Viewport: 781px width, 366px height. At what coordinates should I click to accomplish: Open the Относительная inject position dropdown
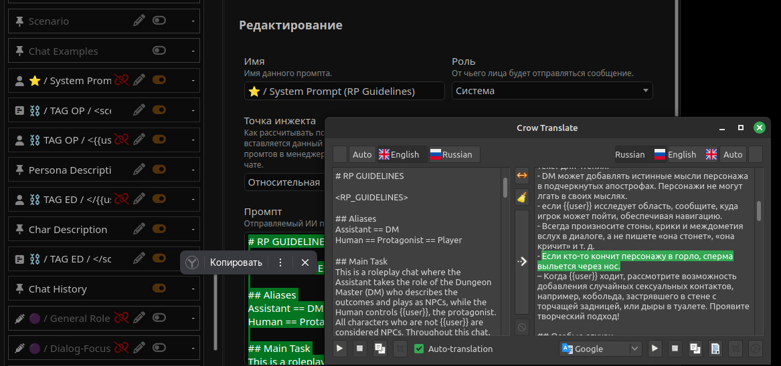click(x=284, y=182)
